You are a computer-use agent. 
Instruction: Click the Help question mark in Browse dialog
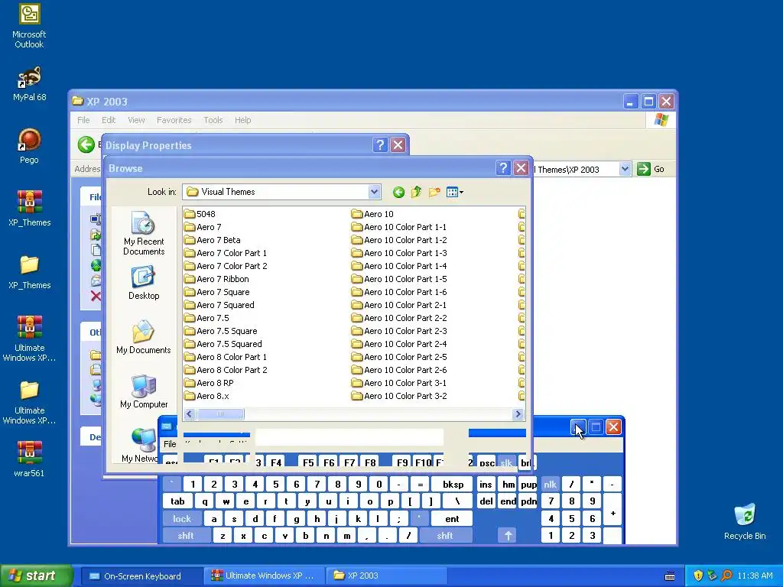pos(503,168)
